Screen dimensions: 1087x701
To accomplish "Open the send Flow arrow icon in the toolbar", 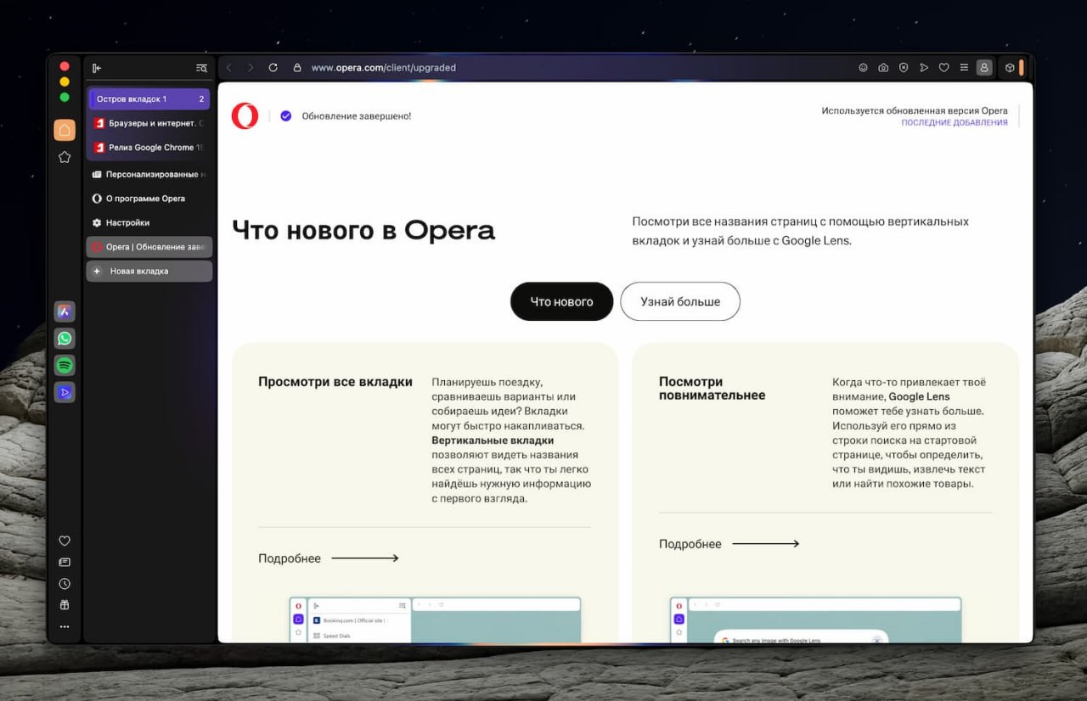I will coord(924,68).
